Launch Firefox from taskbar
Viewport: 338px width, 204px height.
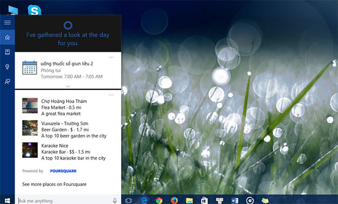tap(174, 201)
